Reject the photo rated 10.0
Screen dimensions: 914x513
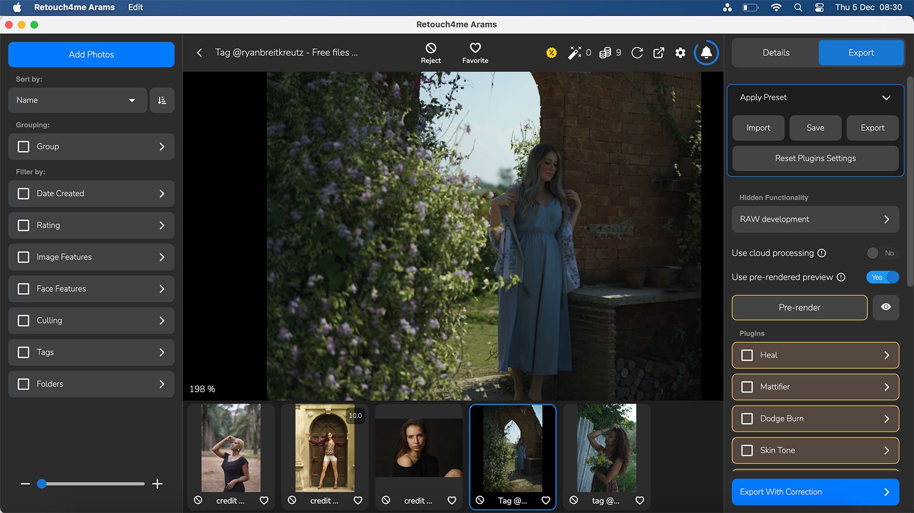292,500
